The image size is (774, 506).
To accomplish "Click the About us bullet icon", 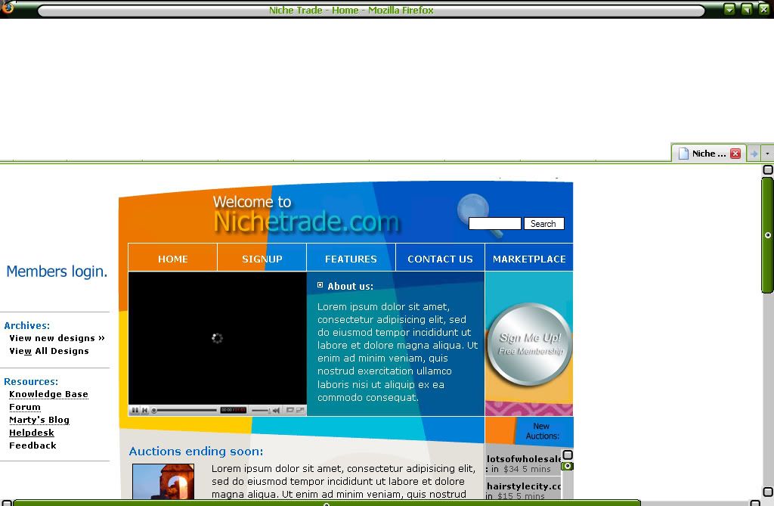I will pos(320,285).
